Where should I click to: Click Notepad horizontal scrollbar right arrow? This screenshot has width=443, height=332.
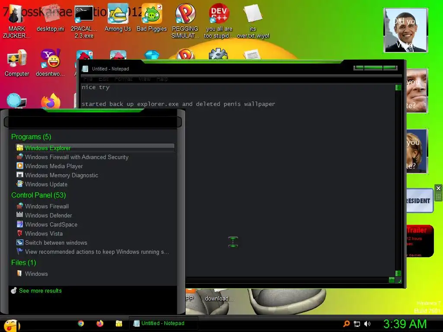[x=392, y=280]
